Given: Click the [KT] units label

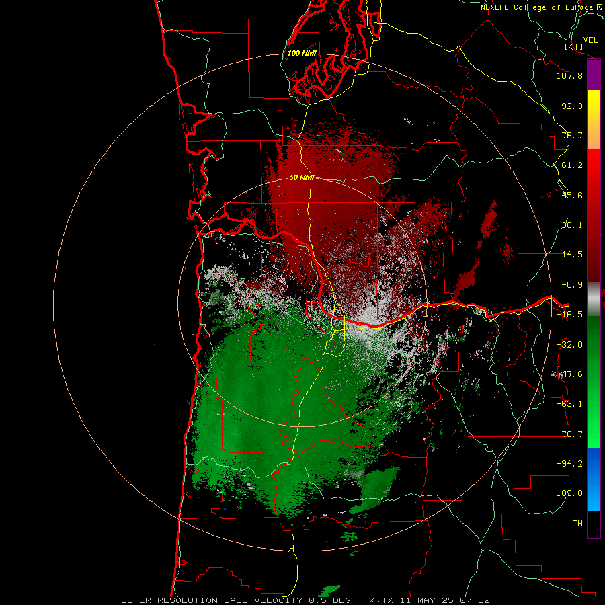Looking at the screenshot, I should [574, 47].
